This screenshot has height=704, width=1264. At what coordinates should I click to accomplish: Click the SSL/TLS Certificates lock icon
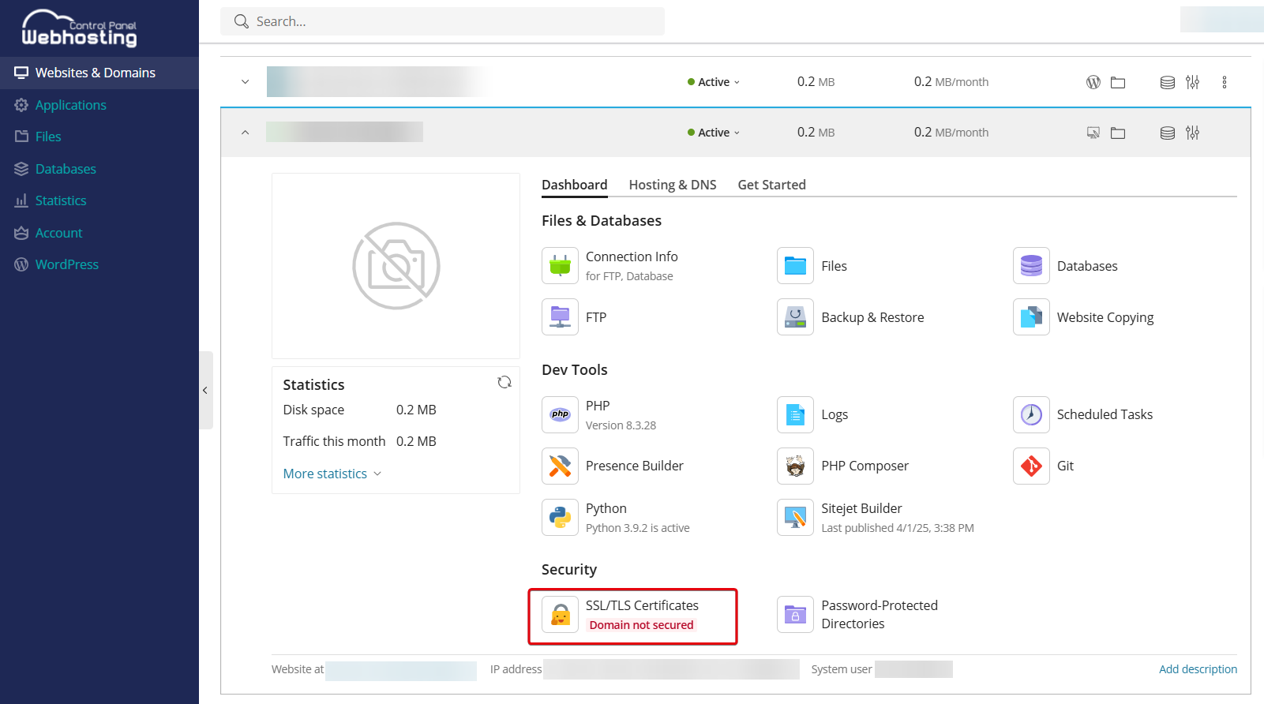pos(560,615)
